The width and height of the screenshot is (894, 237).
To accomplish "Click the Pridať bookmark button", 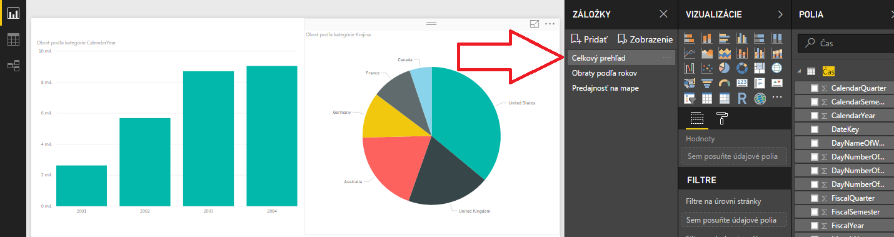I will (588, 39).
